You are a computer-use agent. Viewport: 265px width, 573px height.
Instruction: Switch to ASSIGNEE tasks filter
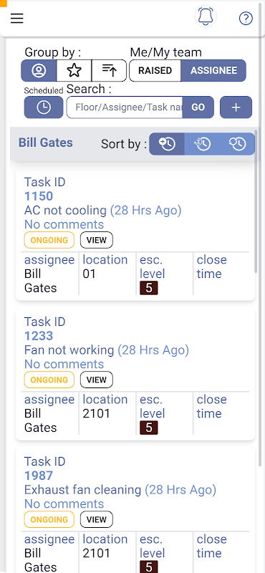point(214,70)
